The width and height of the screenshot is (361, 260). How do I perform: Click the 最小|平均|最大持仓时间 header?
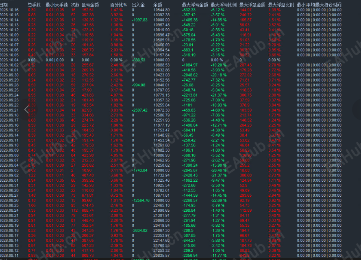pos(319,5)
